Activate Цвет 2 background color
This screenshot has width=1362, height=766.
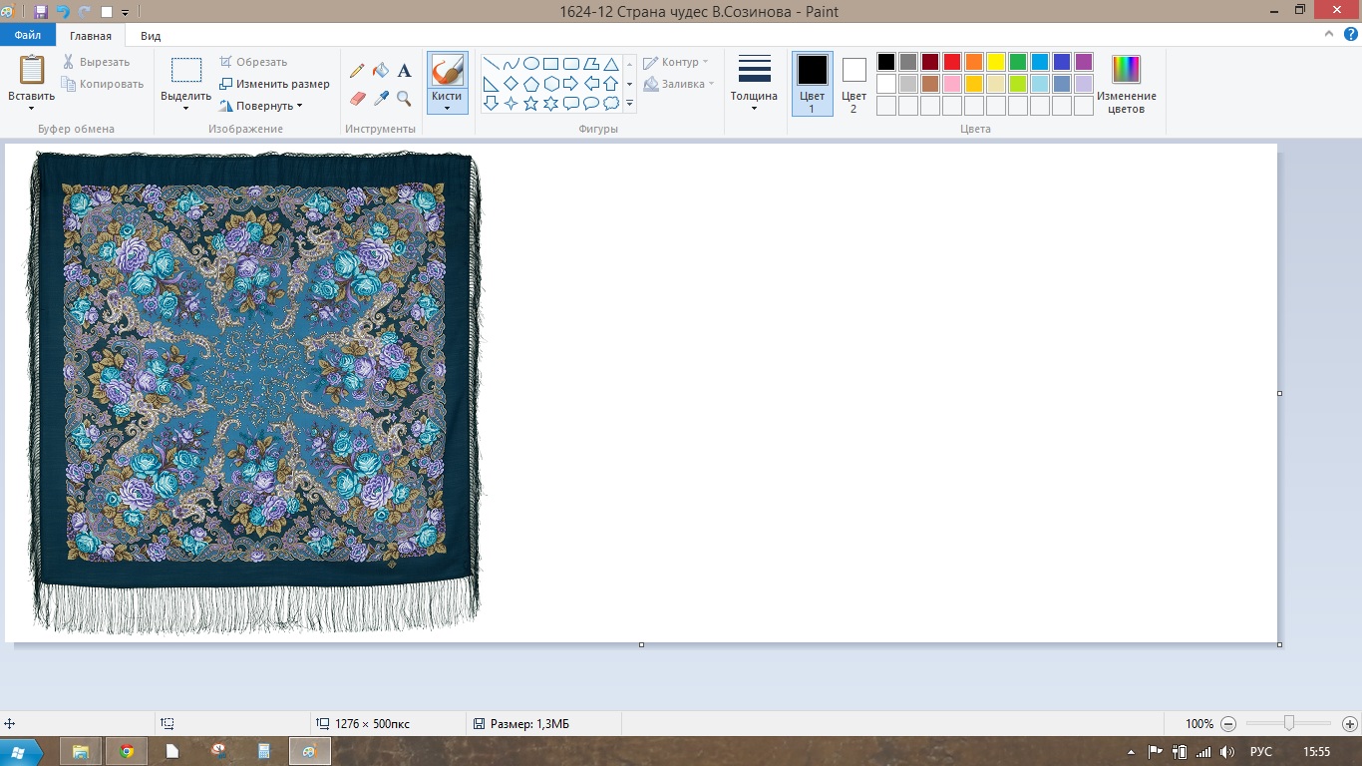(853, 84)
